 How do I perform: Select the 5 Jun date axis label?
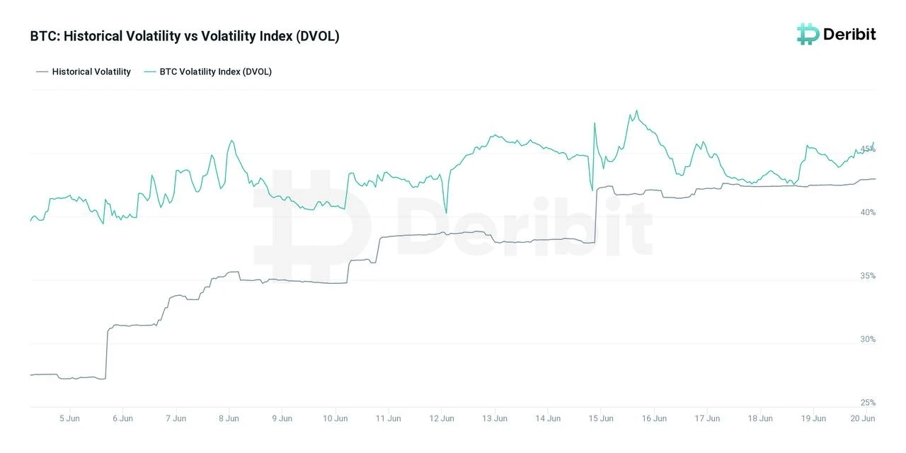click(x=69, y=418)
